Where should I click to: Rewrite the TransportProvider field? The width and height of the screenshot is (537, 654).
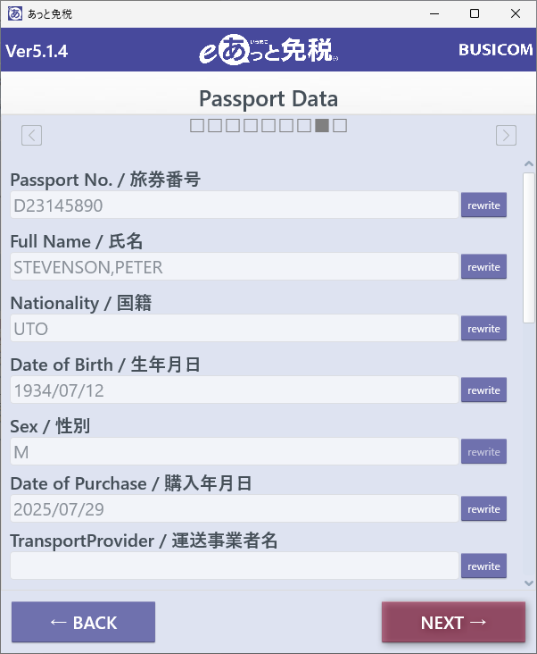483,566
